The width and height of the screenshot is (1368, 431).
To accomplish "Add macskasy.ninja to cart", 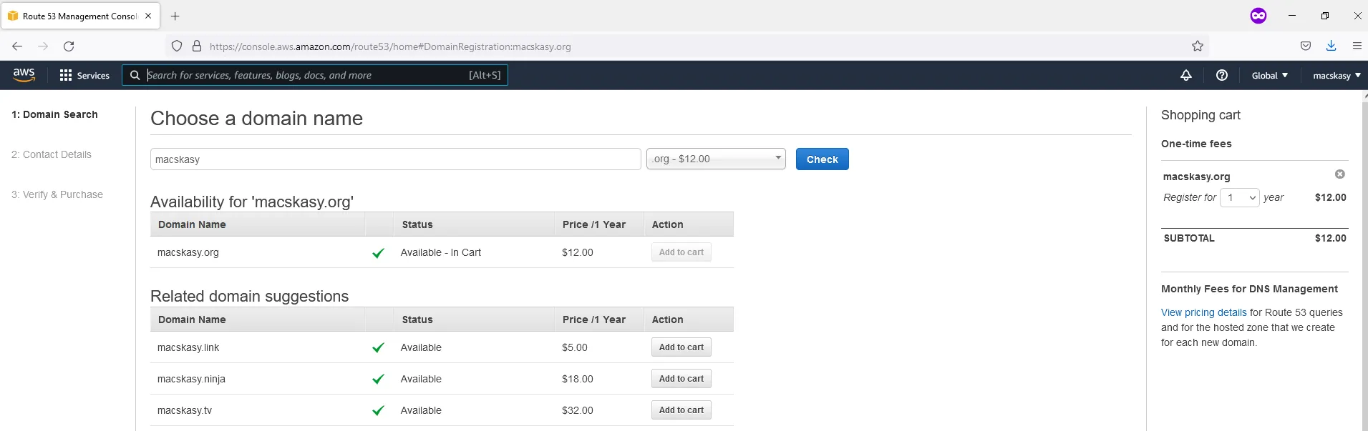I will [681, 379].
